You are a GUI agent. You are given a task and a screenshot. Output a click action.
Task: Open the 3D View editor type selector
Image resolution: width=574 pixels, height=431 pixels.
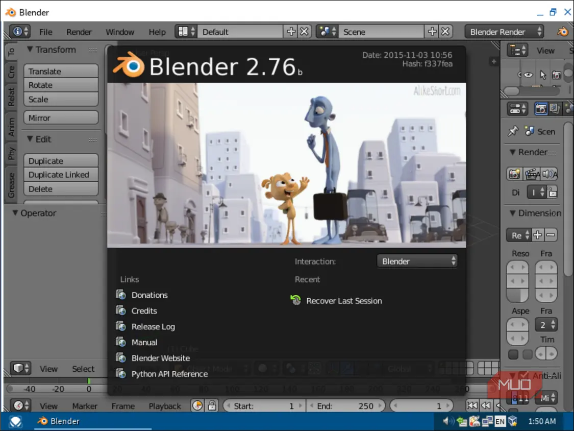pos(20,368)
